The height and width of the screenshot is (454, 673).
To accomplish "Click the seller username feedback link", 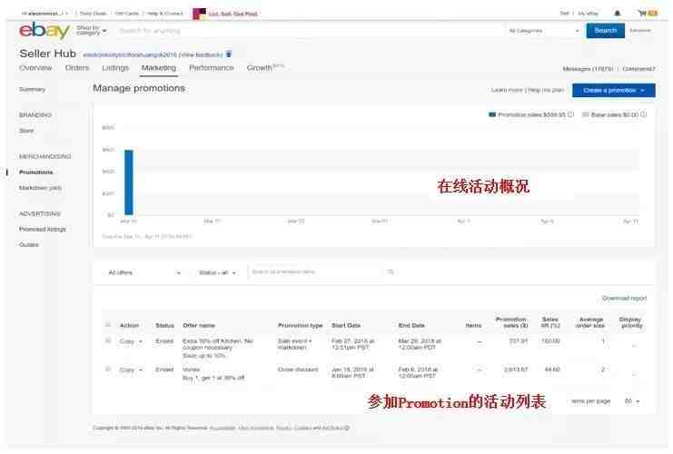I will (153, 54).
